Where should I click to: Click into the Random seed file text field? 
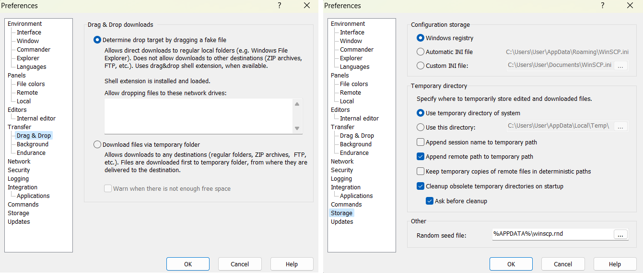click(551, 234)
